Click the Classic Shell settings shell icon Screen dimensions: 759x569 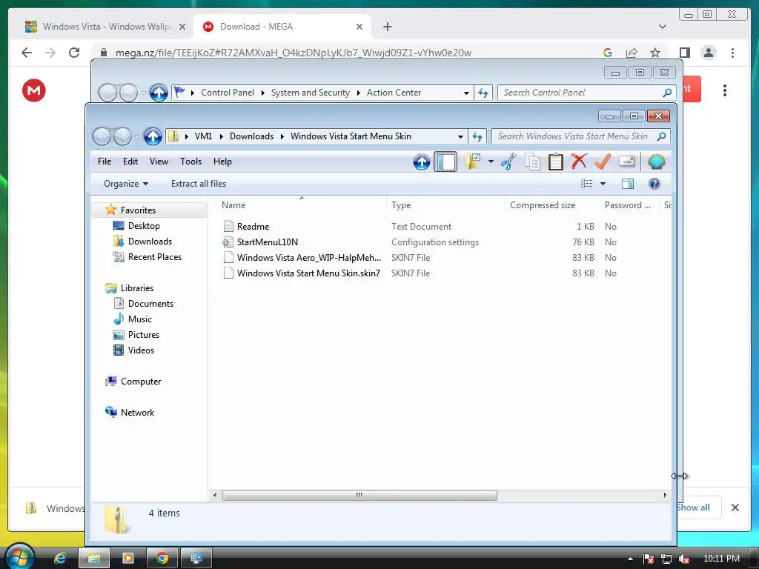[657, 162]
